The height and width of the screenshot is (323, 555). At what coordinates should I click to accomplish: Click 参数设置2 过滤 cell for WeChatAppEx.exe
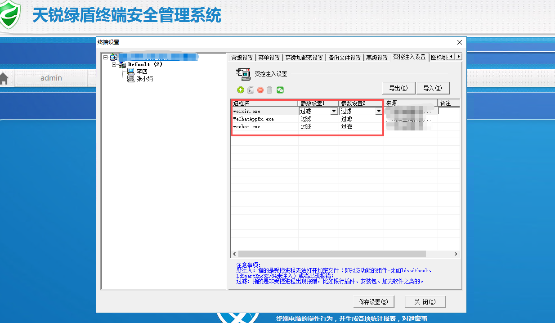[361, 119]
